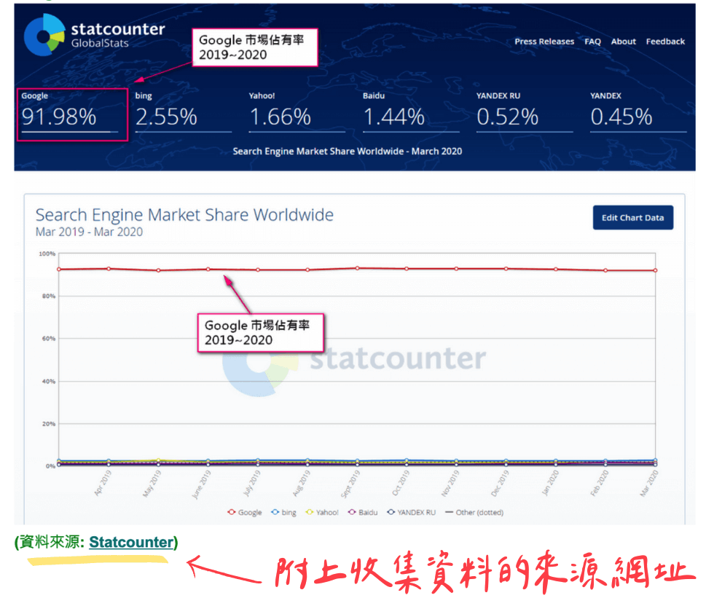Viewport: 706px width, 598px height.
Task: Click the 60% y-axis label
Action: coord(49,339)
